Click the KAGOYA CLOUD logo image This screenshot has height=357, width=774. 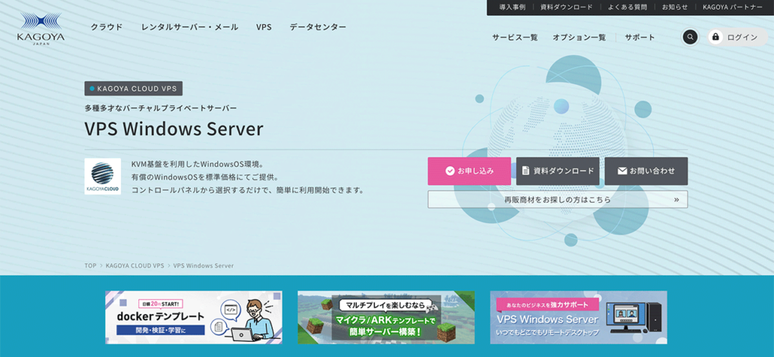point(103,176)
